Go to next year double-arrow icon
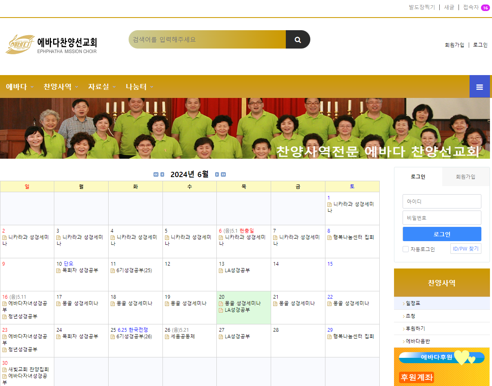 click(x=223, y=175)
